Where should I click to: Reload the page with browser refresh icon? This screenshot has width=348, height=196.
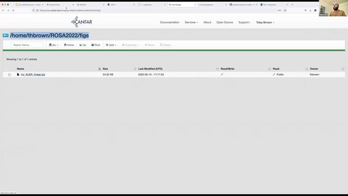click(13, 10)
